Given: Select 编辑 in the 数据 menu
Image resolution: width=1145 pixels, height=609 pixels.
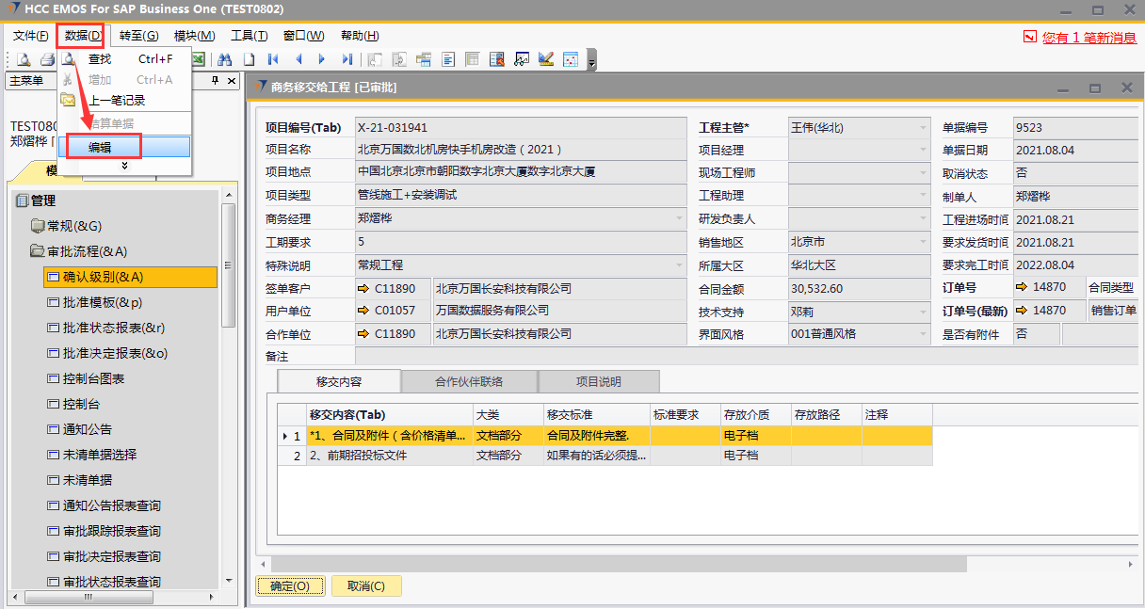Looking at the screenshot, I should coord(100,147).
